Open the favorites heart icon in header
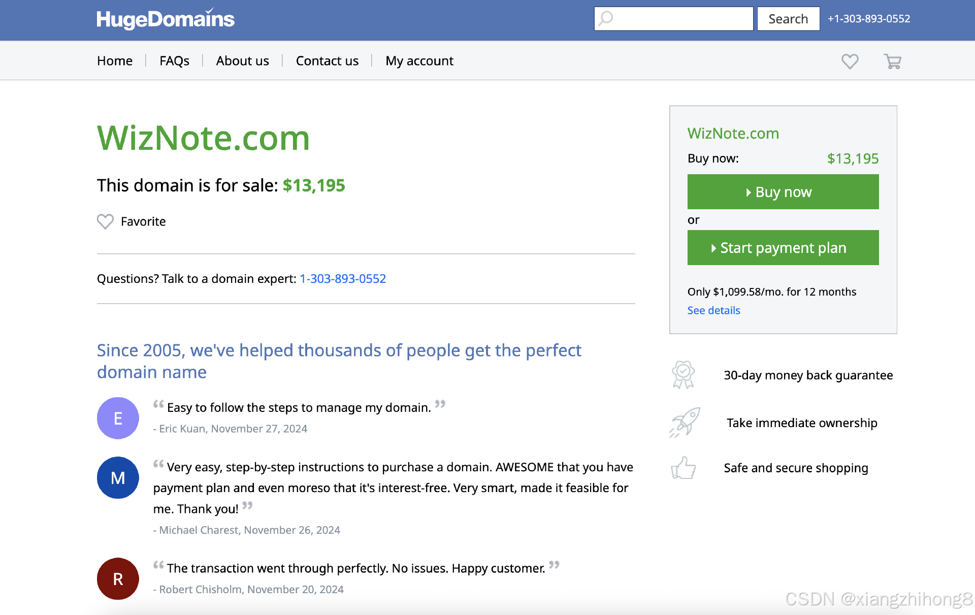 850,61
